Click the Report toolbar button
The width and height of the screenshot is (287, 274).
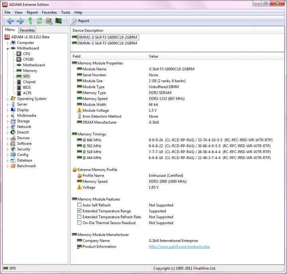click(x=80, y=21)
